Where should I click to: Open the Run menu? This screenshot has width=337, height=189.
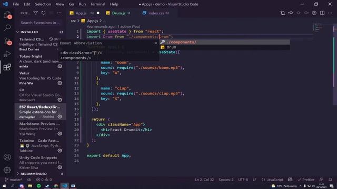(82, 4)
